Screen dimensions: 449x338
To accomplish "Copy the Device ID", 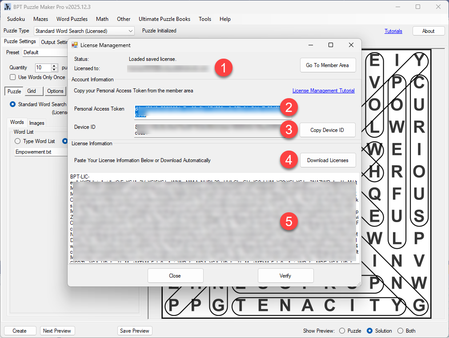I will coord(328,130).
